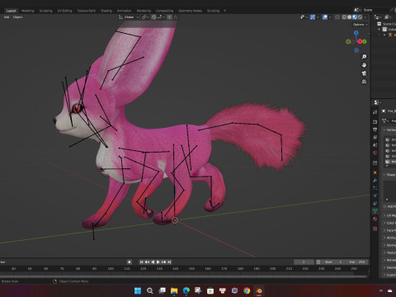Image resolution: width=396 pixels, height=297 pixels.
Task: Open overlays dropdown arrow
Action: point(330,17)
